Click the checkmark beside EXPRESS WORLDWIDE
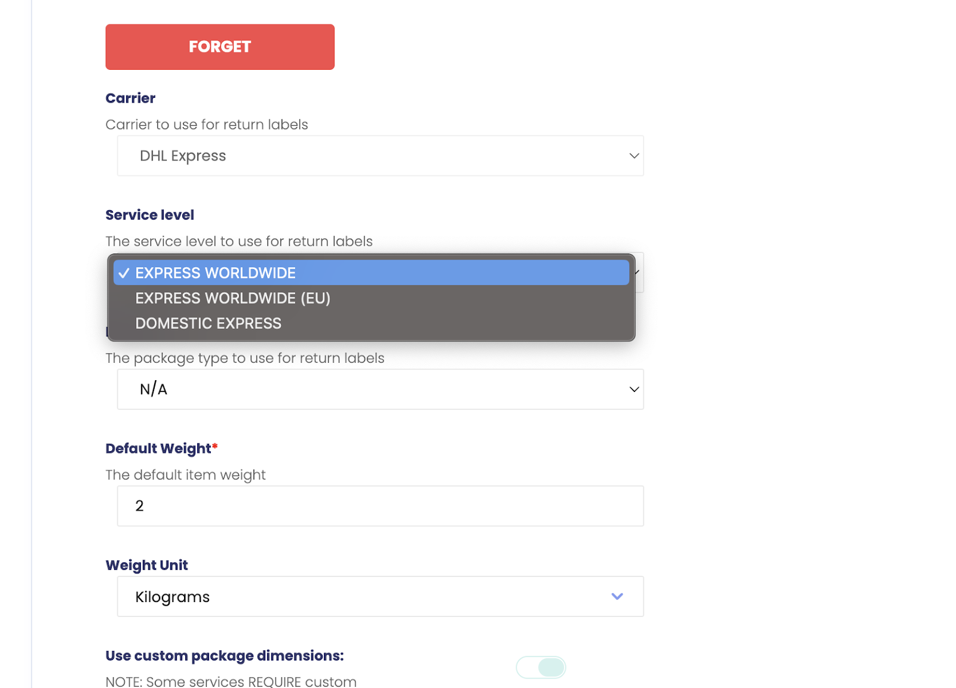956x688 pixels. [x=124, y=273]
